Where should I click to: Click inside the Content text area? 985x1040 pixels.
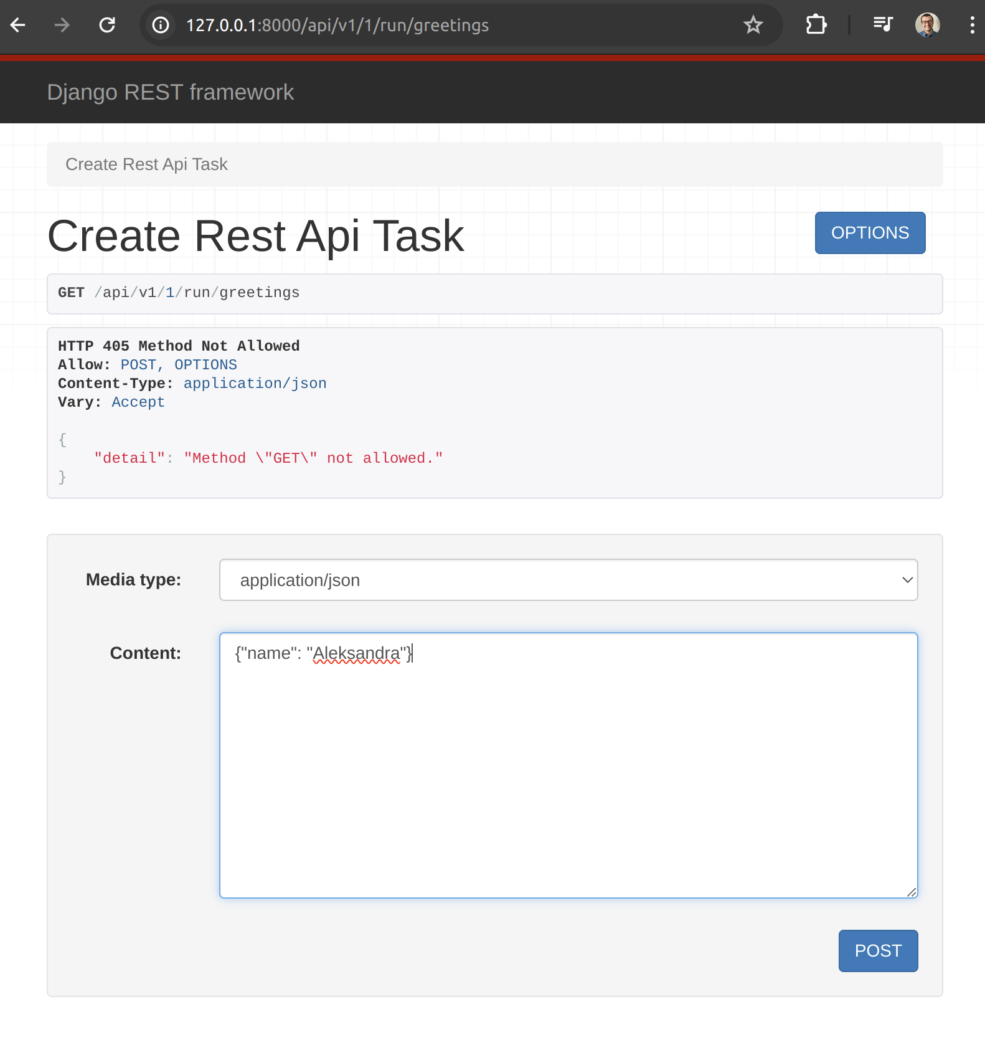tap(568, 765)
